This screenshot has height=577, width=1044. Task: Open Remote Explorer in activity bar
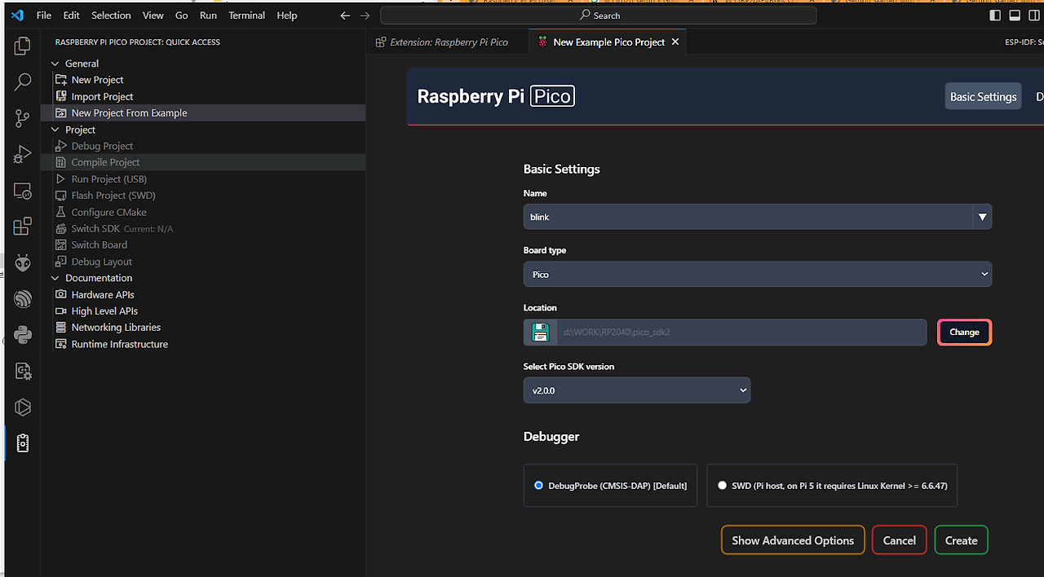(x=23, y=191)
